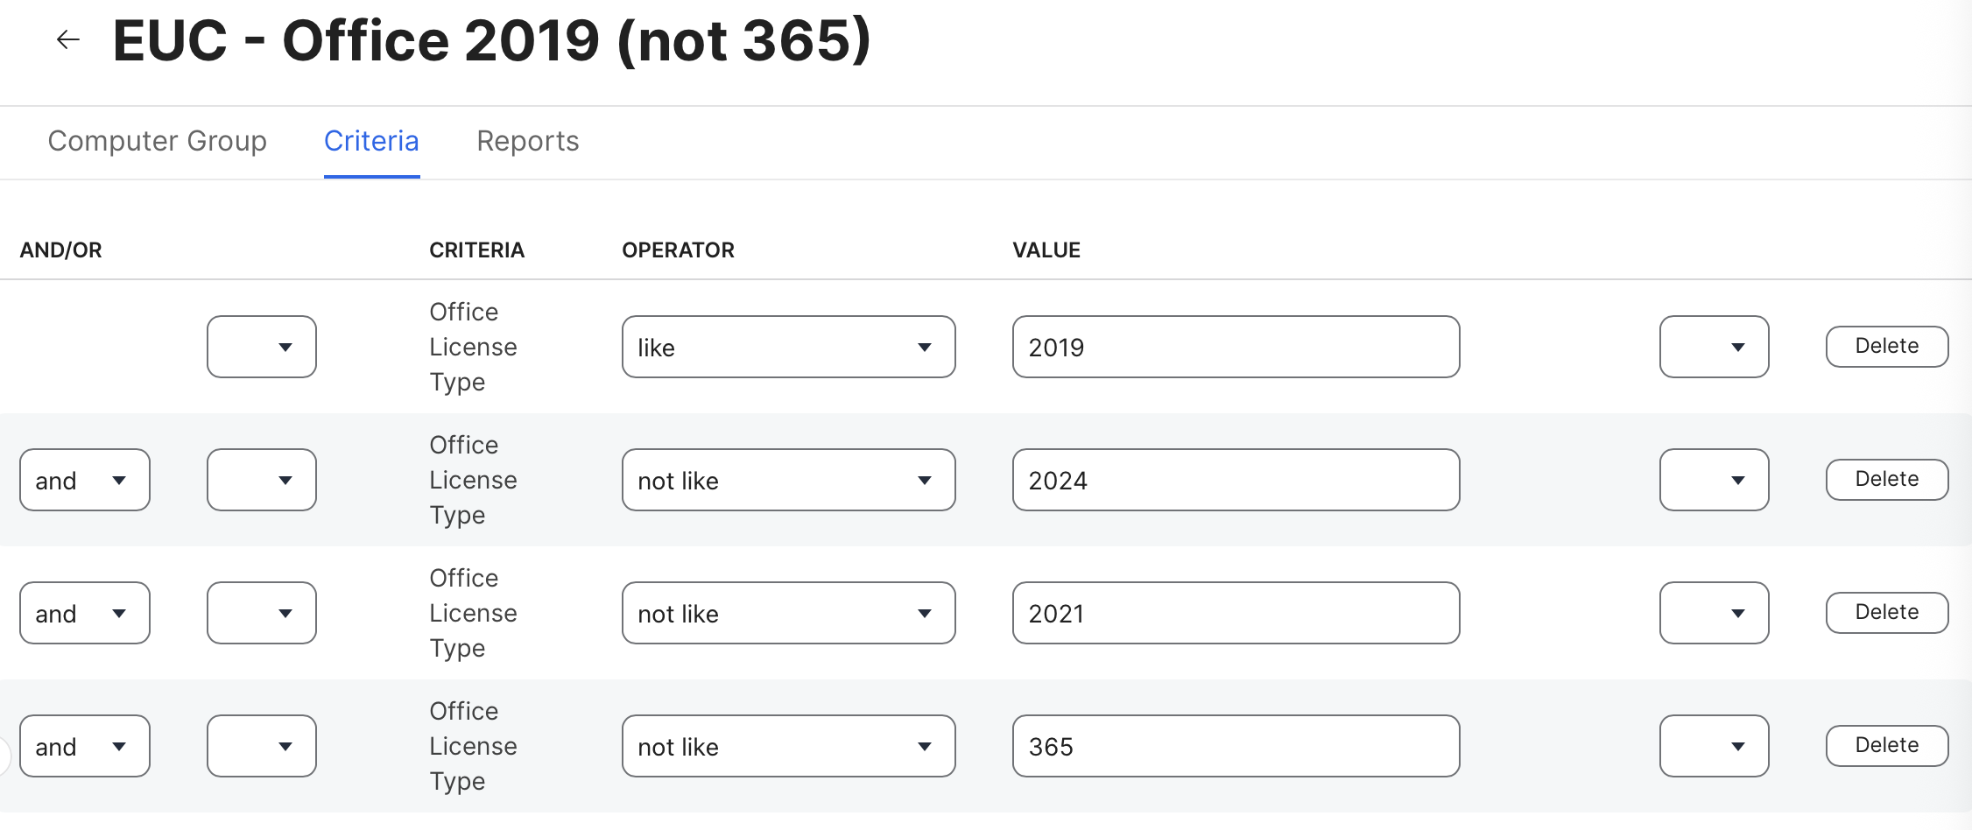
Task: Go back using the left arrow icon
Action: point(67,39)
